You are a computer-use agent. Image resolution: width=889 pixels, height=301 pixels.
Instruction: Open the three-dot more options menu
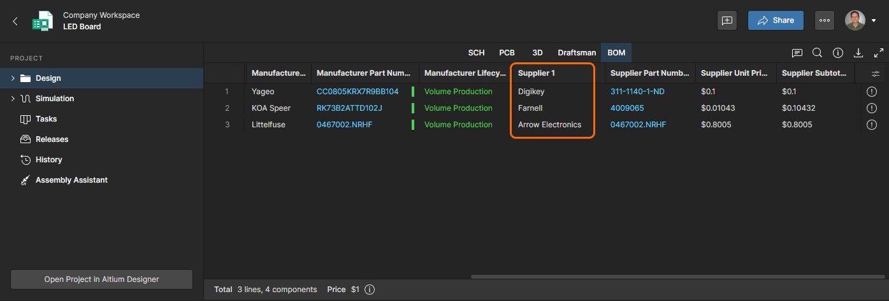825,20
